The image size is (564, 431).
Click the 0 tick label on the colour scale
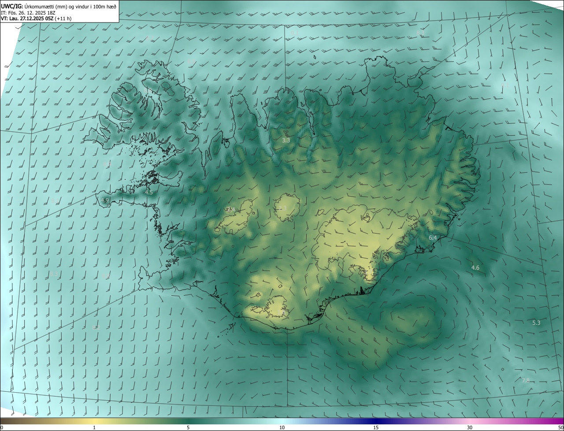(2, 427)
